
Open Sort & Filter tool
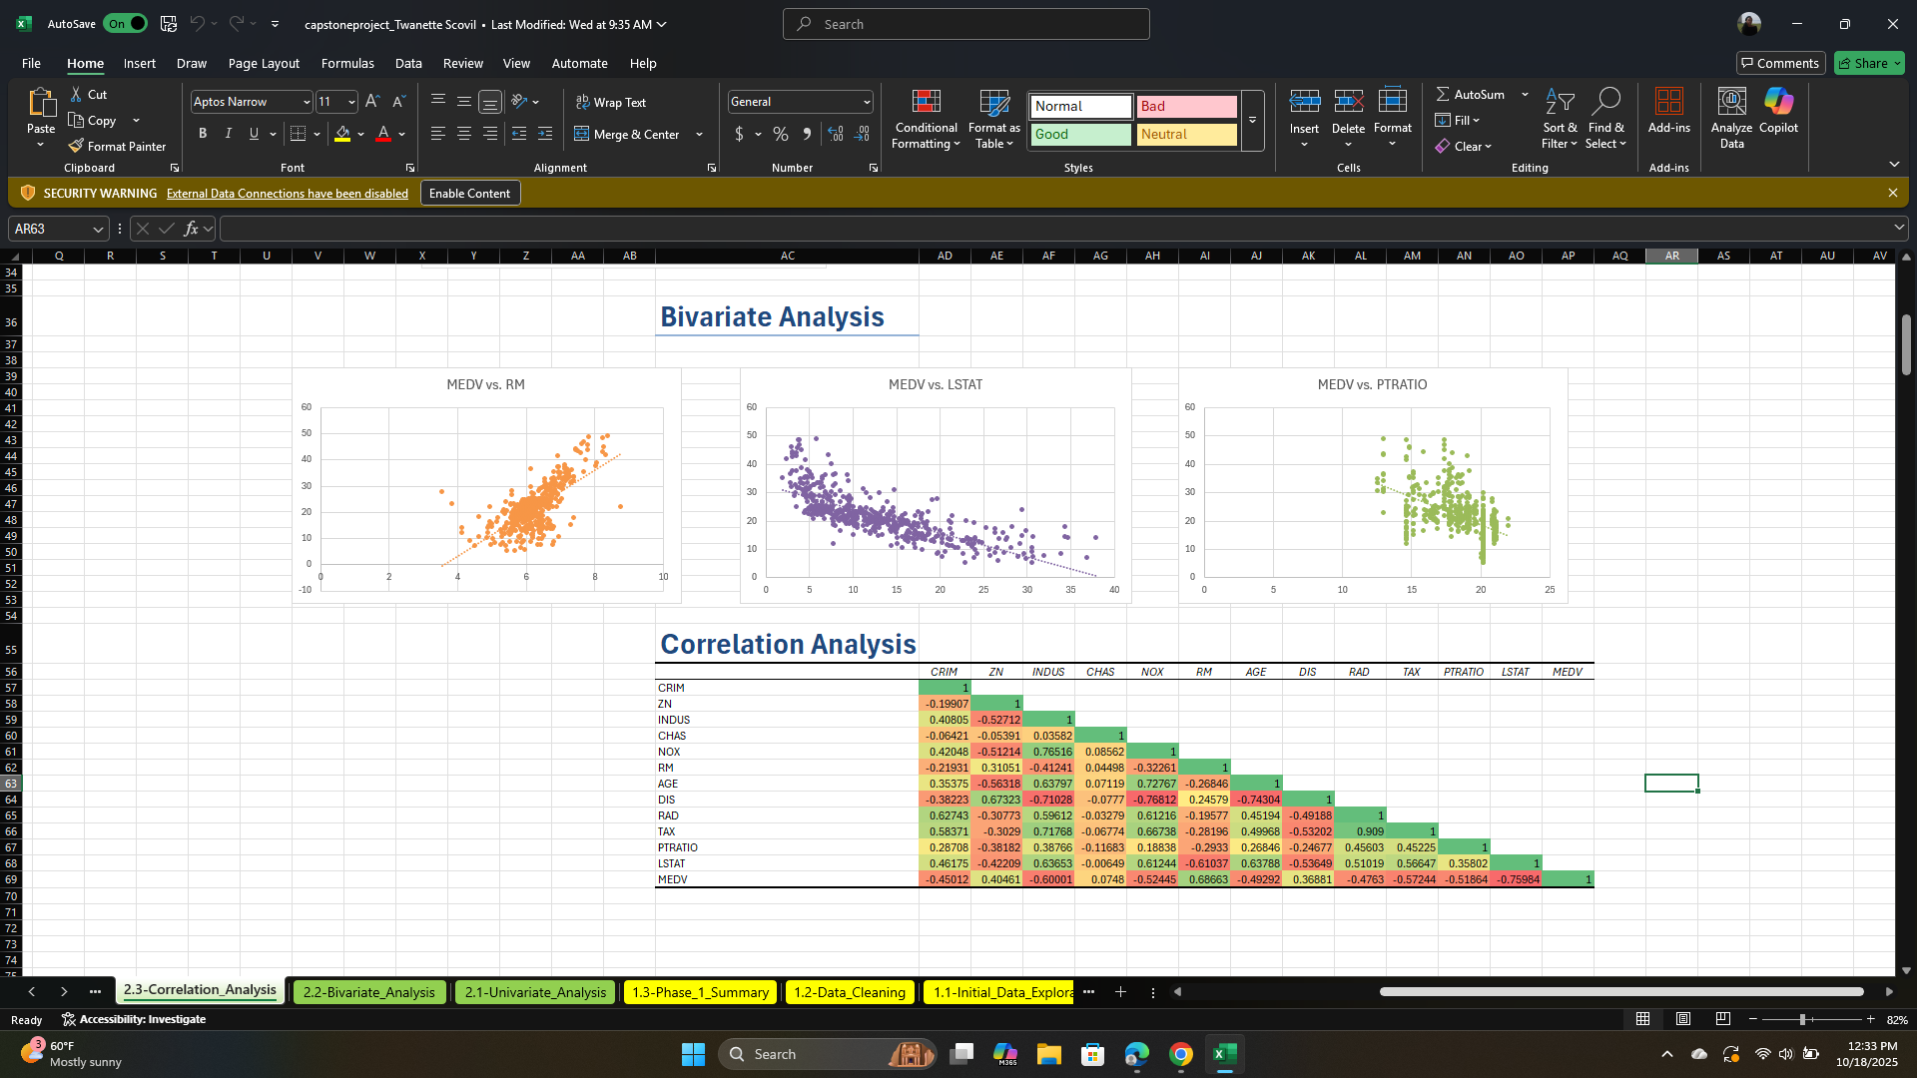coord(1560,119)
